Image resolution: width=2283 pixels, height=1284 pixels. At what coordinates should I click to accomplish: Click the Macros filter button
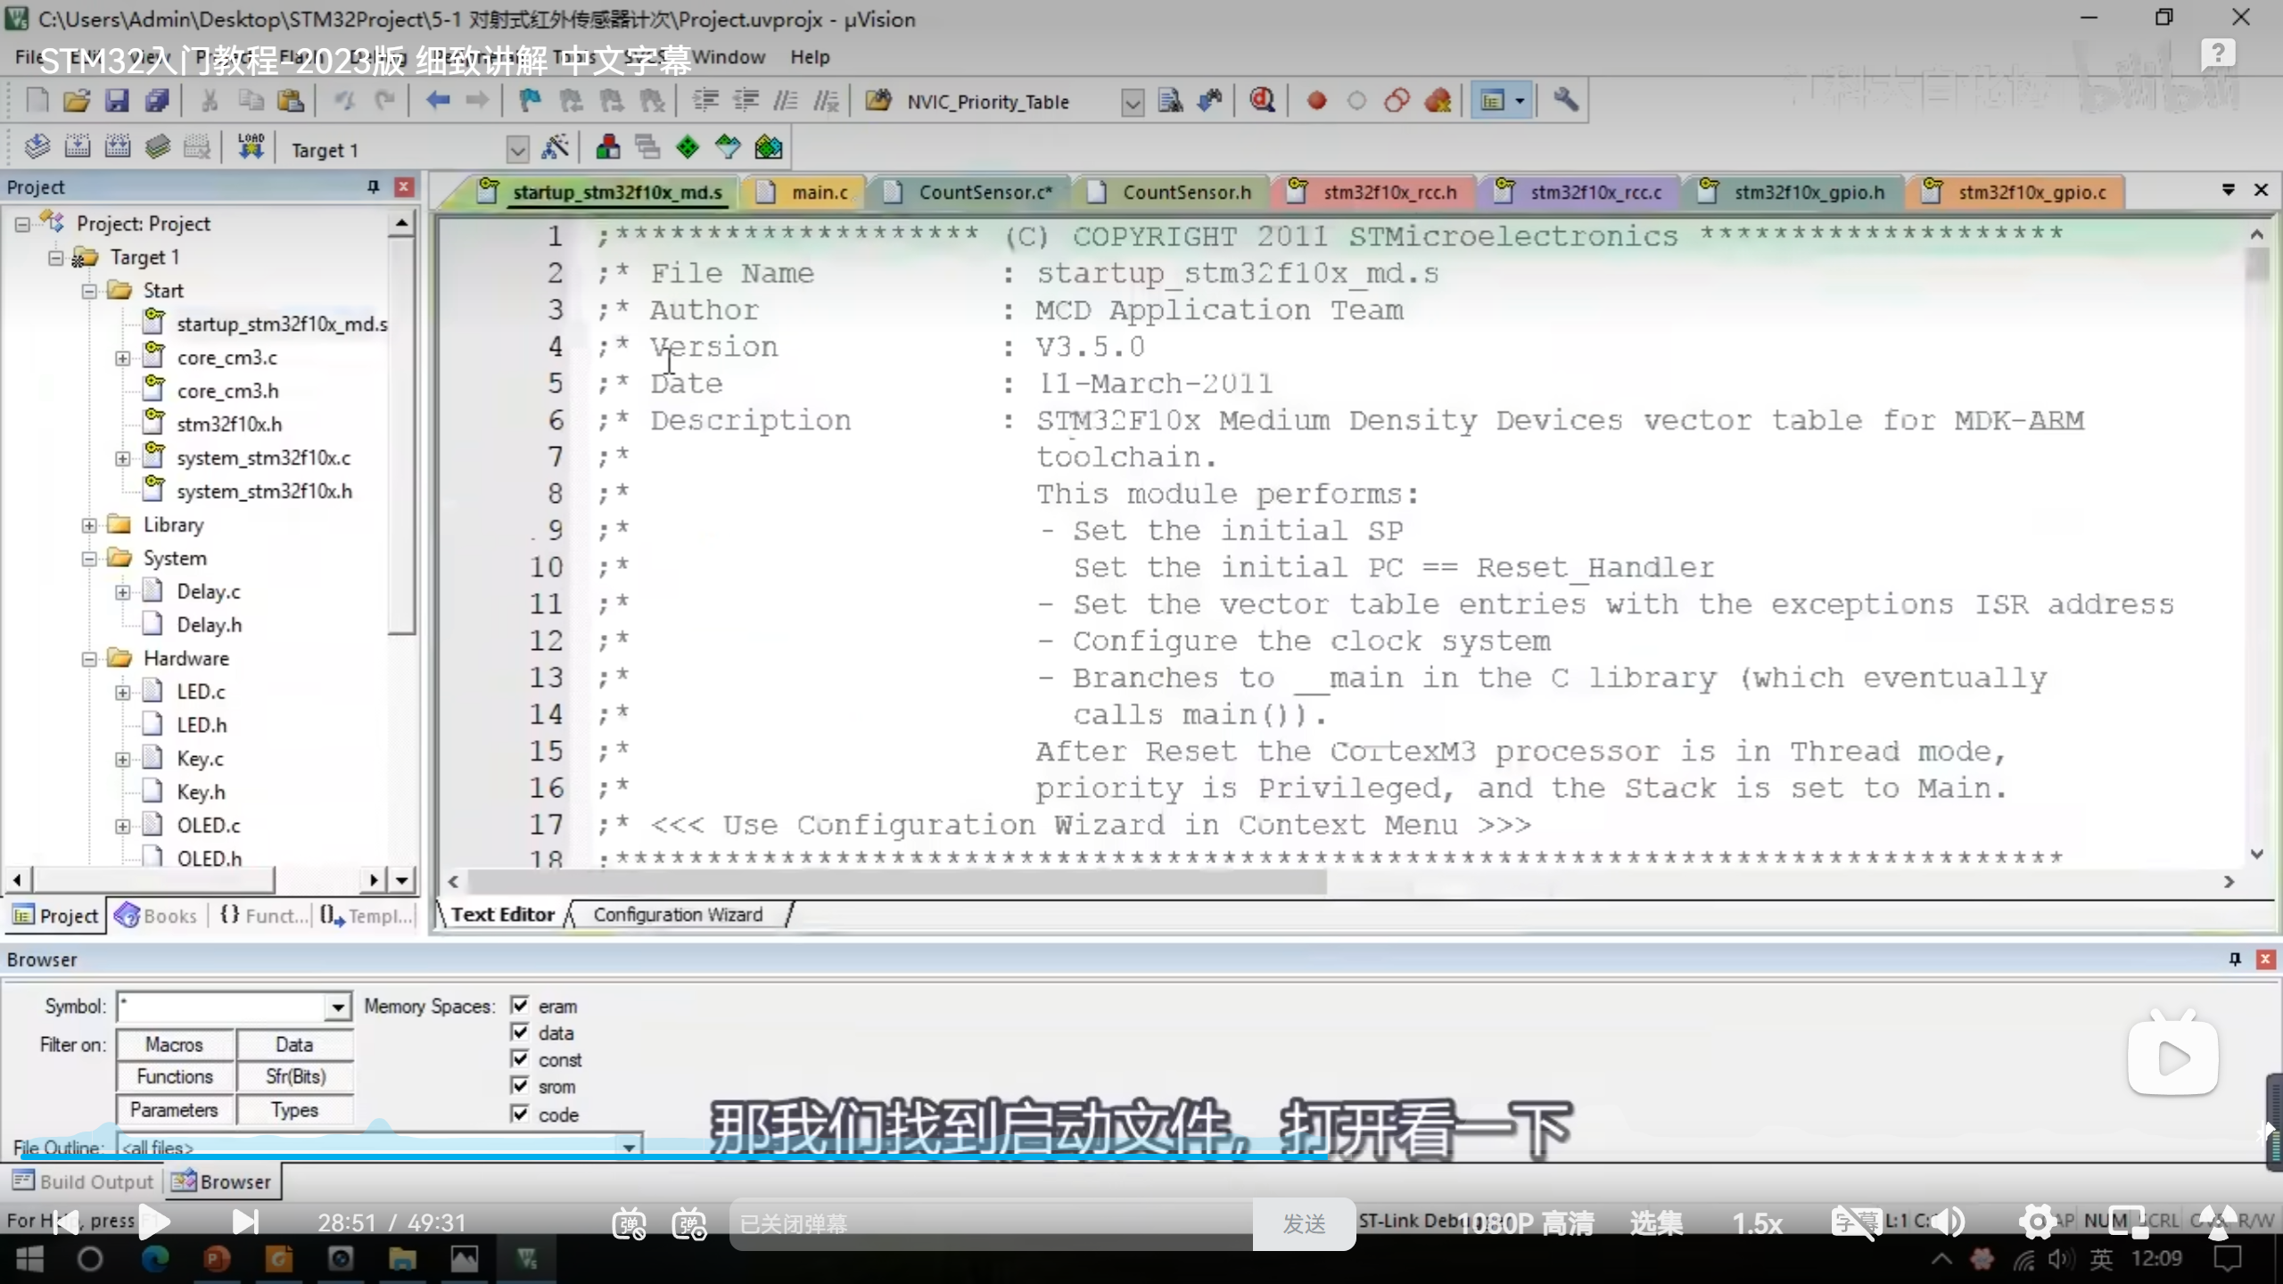pyautogui.click(x=175, y=1044)
